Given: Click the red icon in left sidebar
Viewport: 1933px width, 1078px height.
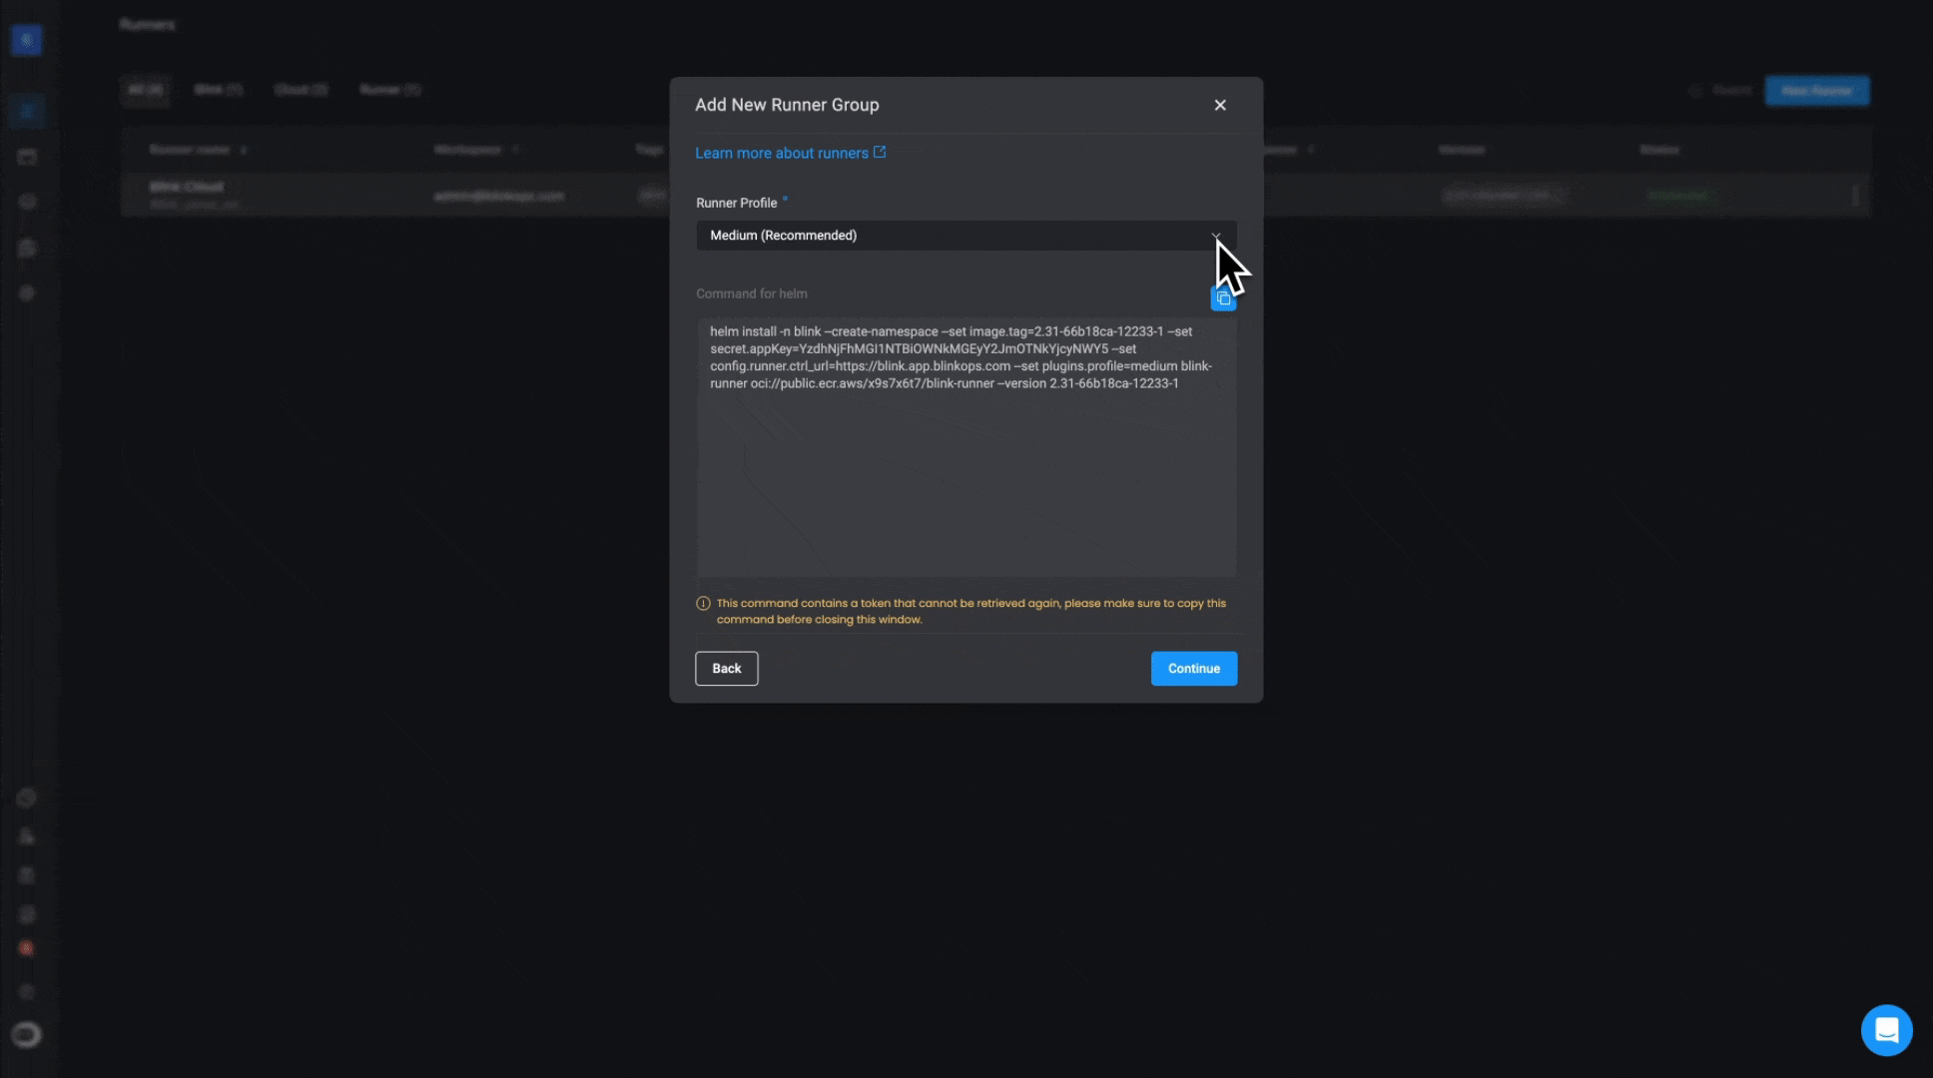Looking at the screenshot, I should pos(27,948).
